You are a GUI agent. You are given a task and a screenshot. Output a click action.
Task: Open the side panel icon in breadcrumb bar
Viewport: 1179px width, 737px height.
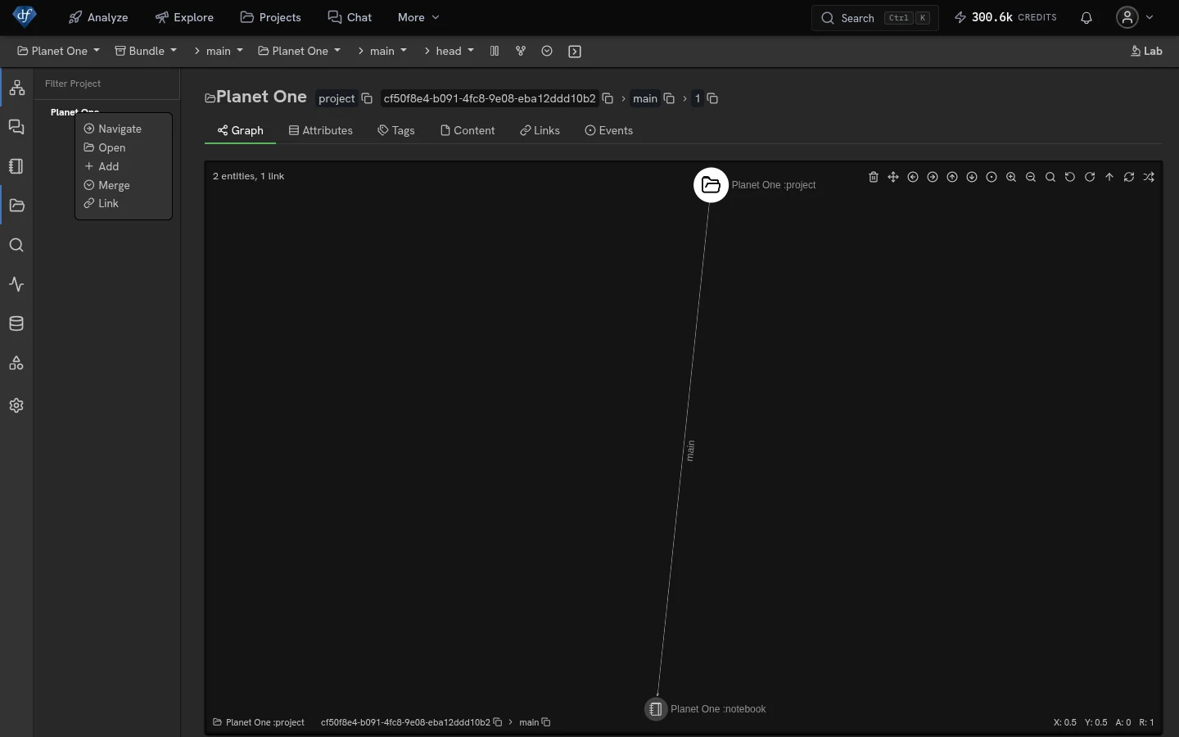pyautogui.click(x=575, y=52)
